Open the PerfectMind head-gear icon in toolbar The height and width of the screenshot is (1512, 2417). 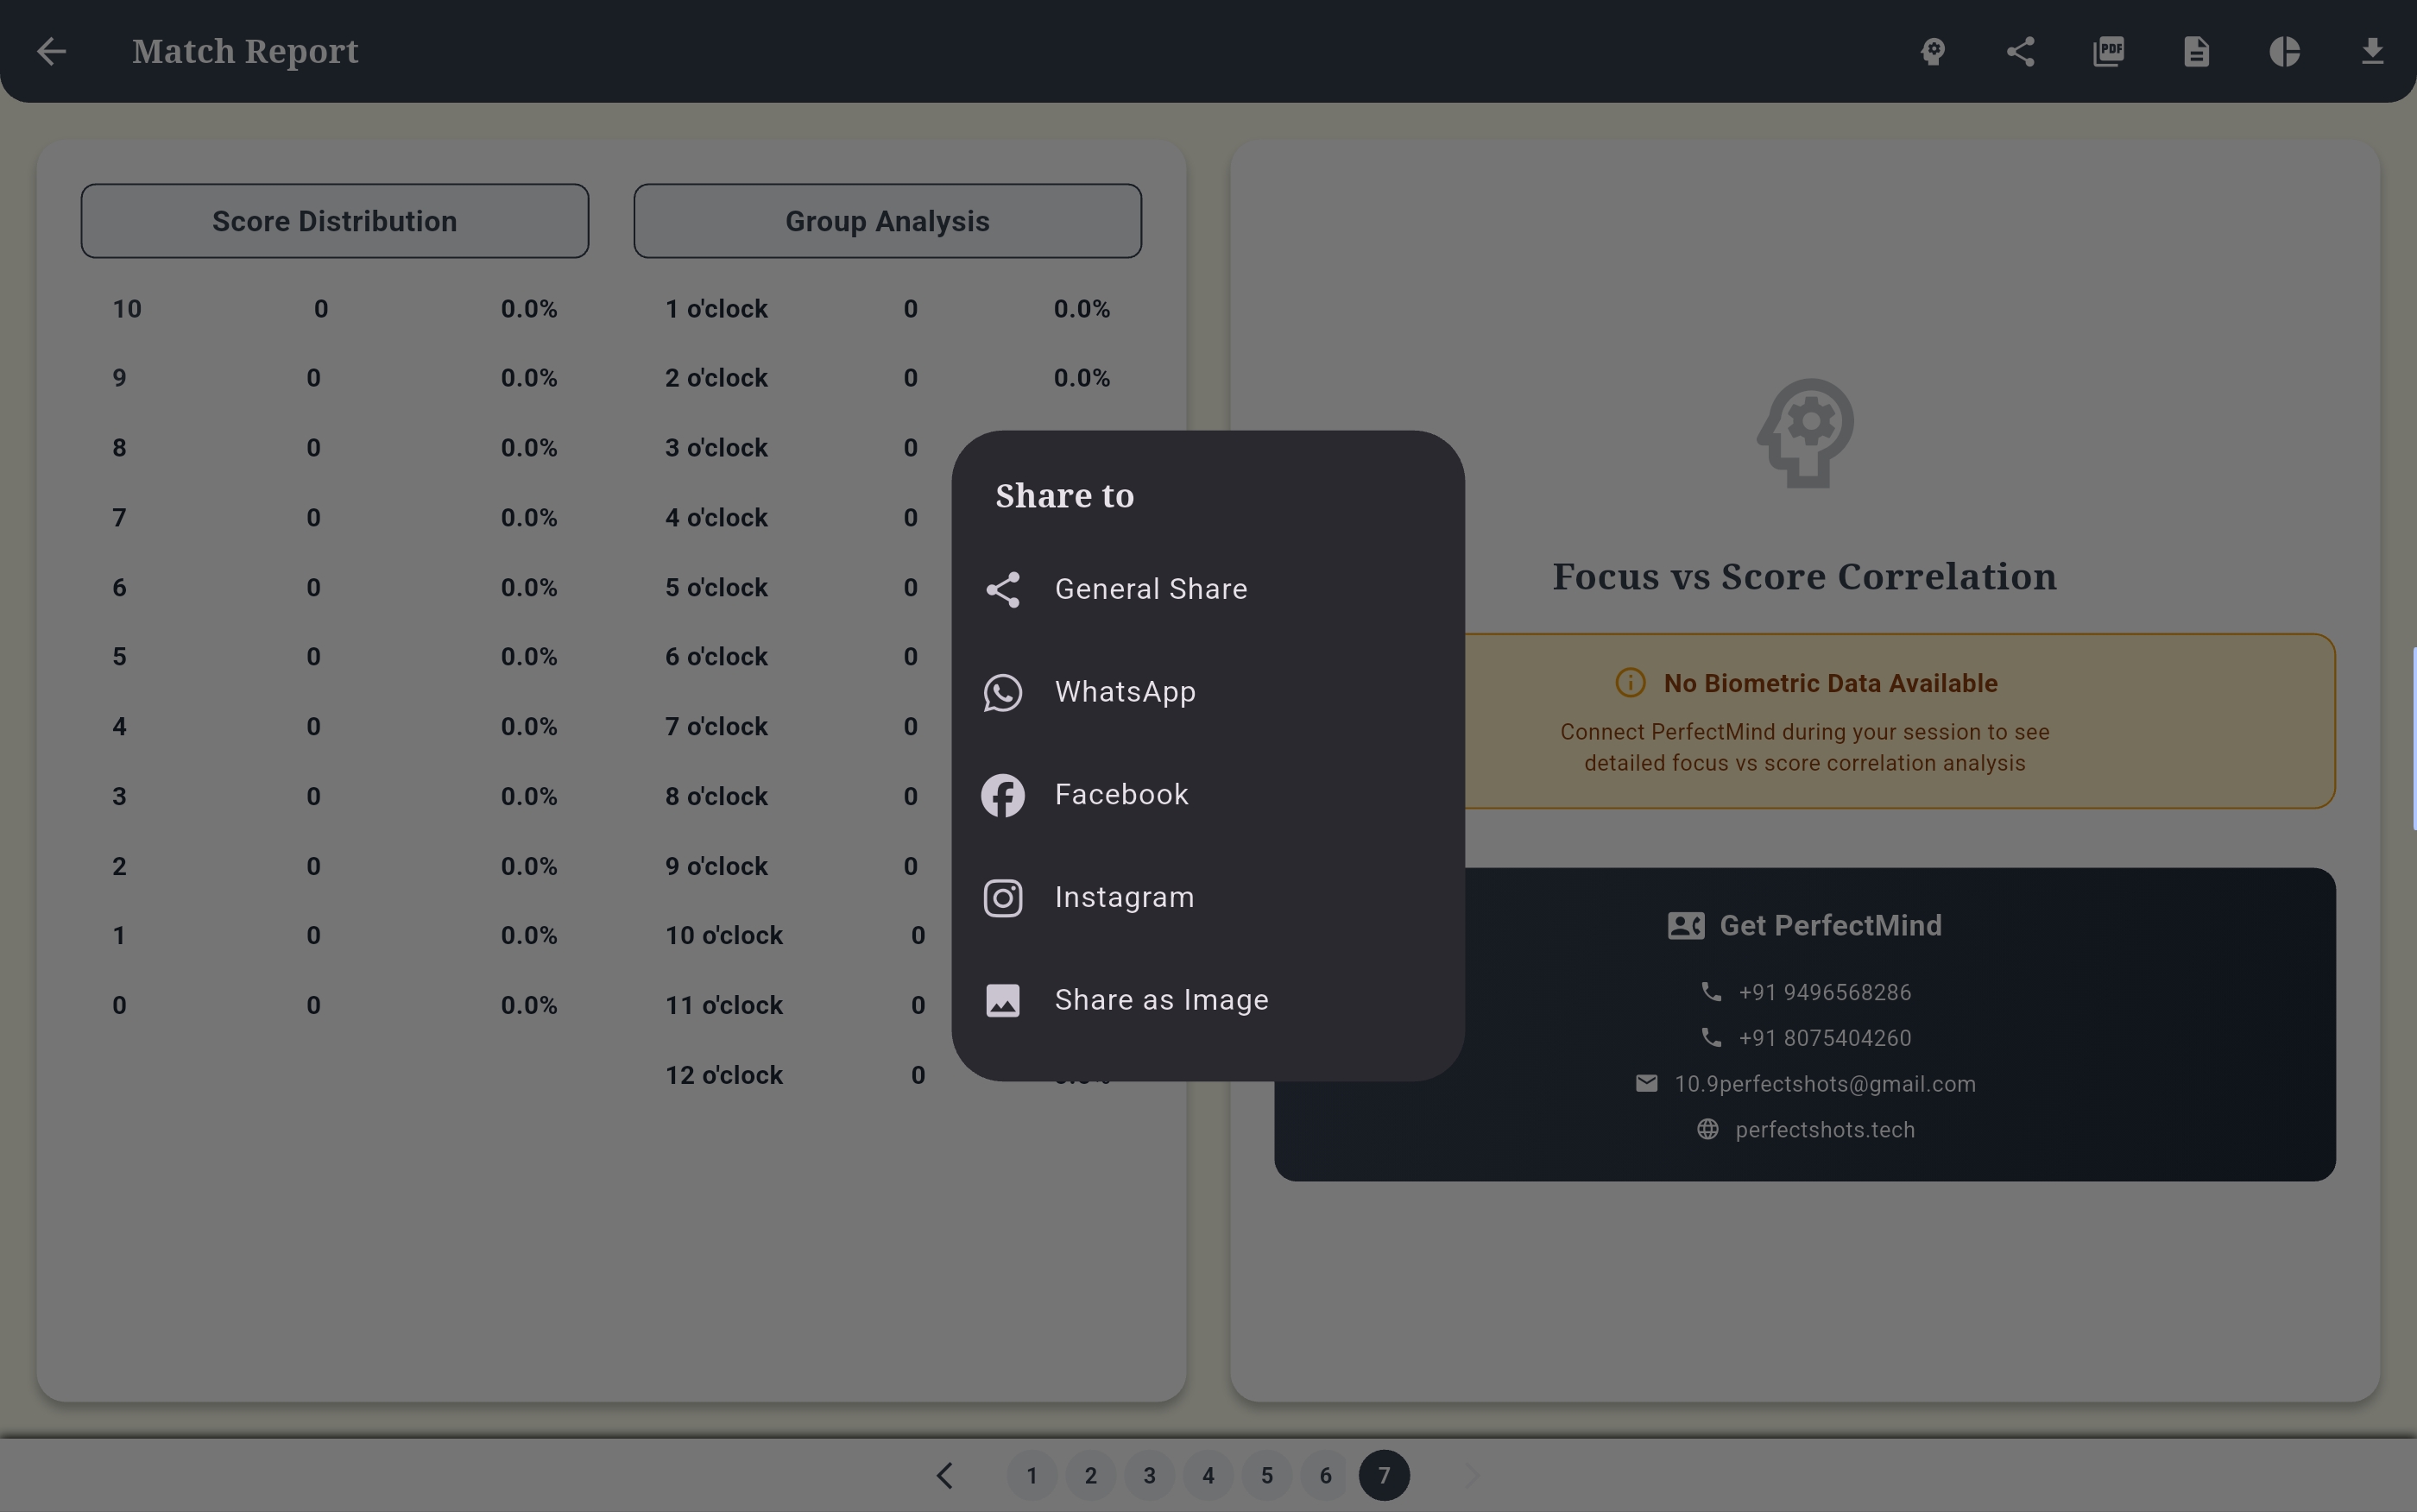(1932, 51)
